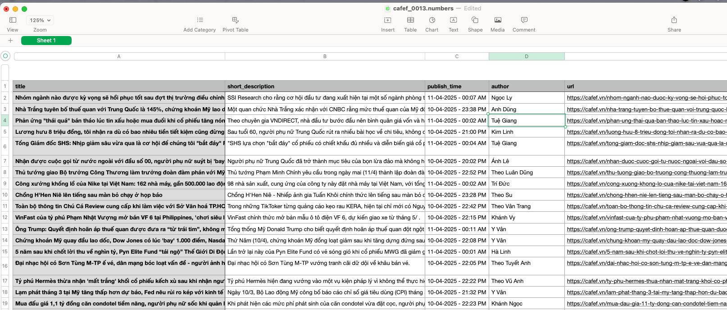The height and width of the screenshot is (310, 727).
Task: Add a new sheet with plus button
Action: pos(10,41)
